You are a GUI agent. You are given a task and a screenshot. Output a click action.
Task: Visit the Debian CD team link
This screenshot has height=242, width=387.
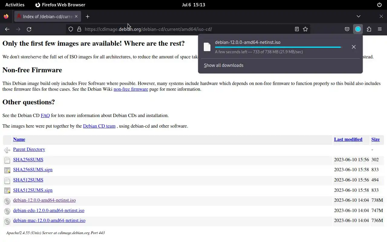click(x=99, y=126)
